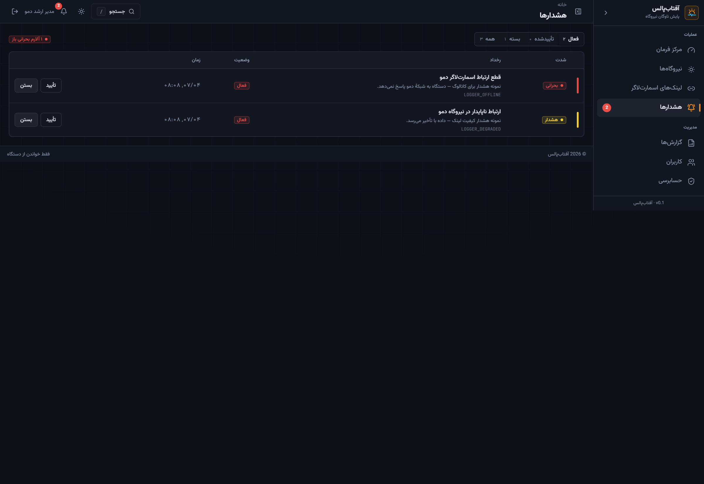Click تأیید for LOGGER_OFFLINE alarm
The width and height of the screenshot is (704, 484).
(51, 86)
